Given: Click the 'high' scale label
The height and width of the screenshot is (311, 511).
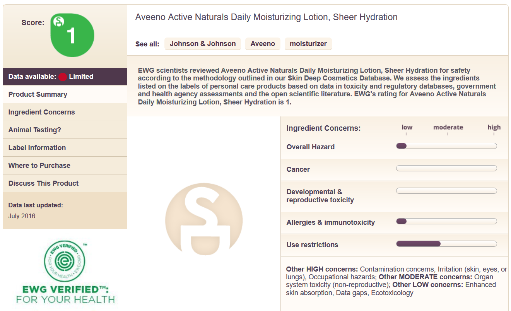Looking at the screenshot, I should click(x=494, y=127).
